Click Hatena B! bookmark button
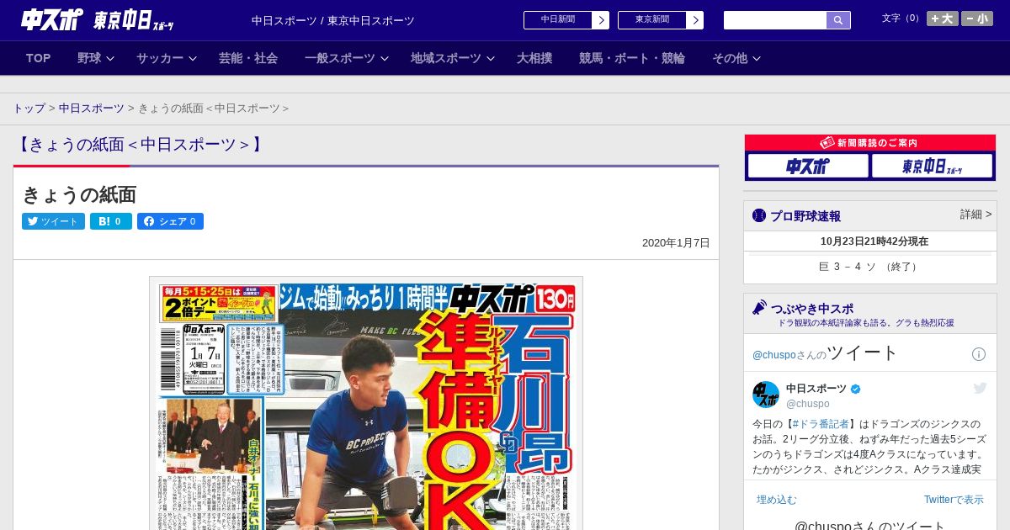This screenshot has width=1010, height=530. (111, 221)
